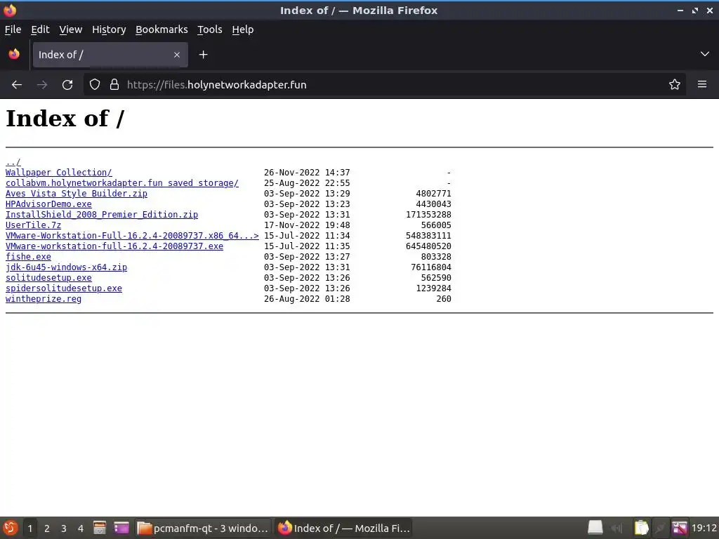Click VMware-Workstation-Full x86_64 truncated link
Viewport: 719px width, 539px height.
[132, 236]
